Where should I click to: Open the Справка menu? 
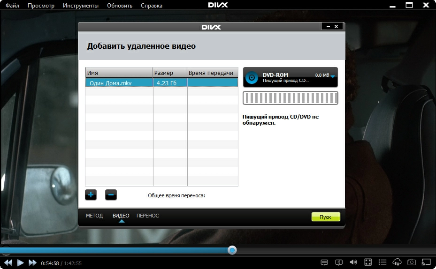click(x=152, y=6)
